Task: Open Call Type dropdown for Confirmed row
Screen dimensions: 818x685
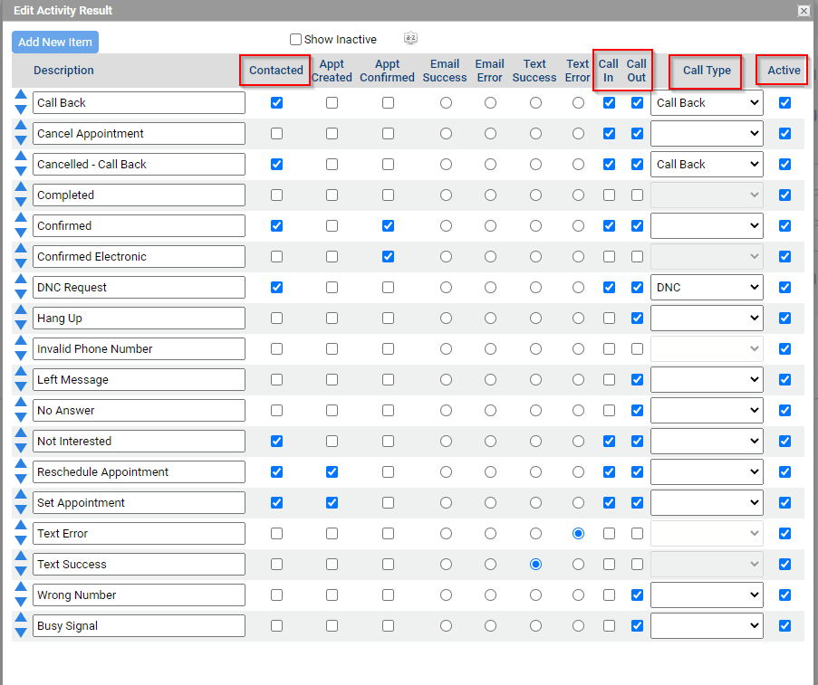Action: tap(707, 225)
